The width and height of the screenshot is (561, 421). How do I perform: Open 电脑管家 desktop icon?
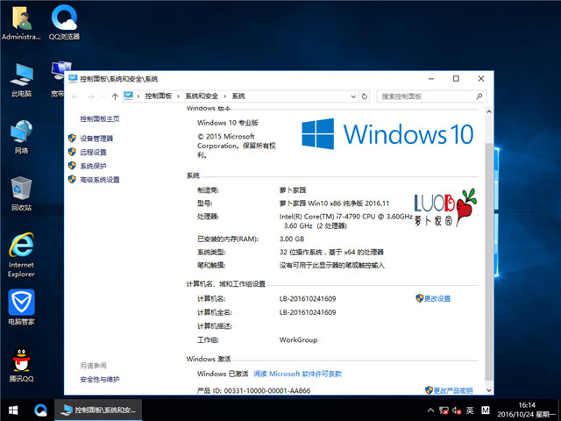[x=21, y=307]
